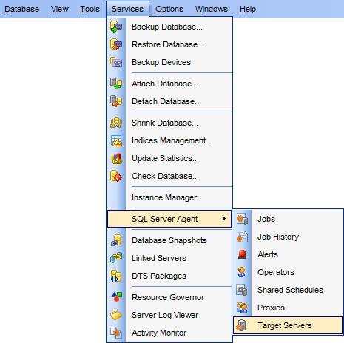This screenshot has width=344, height=343.
Task: Open Proxies submenu entry
Action: (x=288, y=308)
